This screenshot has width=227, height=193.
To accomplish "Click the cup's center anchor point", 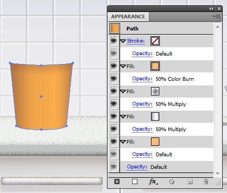I will pyautogui.click(x=41, y=97).
